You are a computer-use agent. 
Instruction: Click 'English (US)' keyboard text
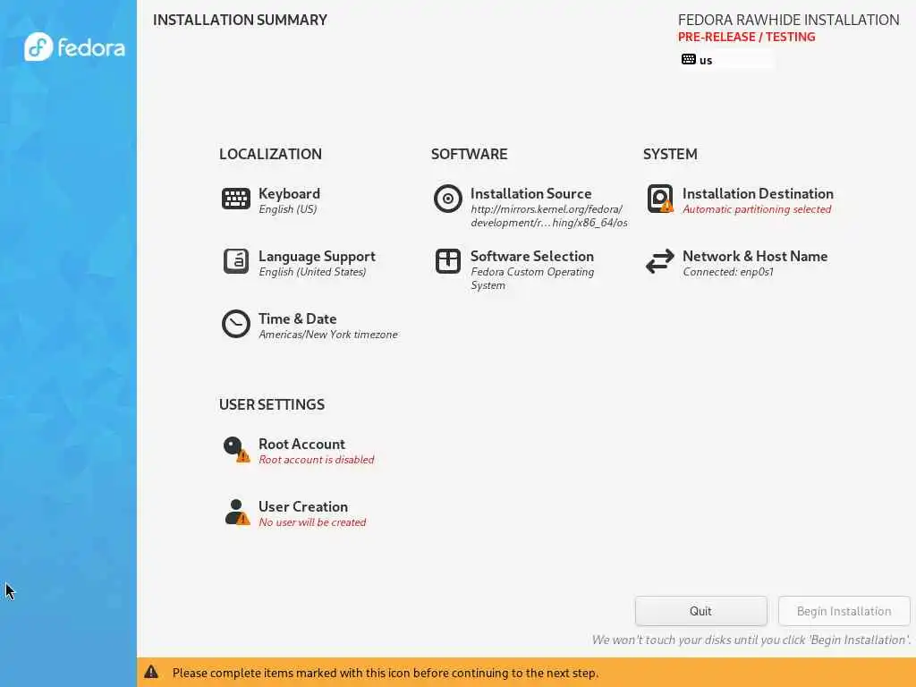(288, 209)
